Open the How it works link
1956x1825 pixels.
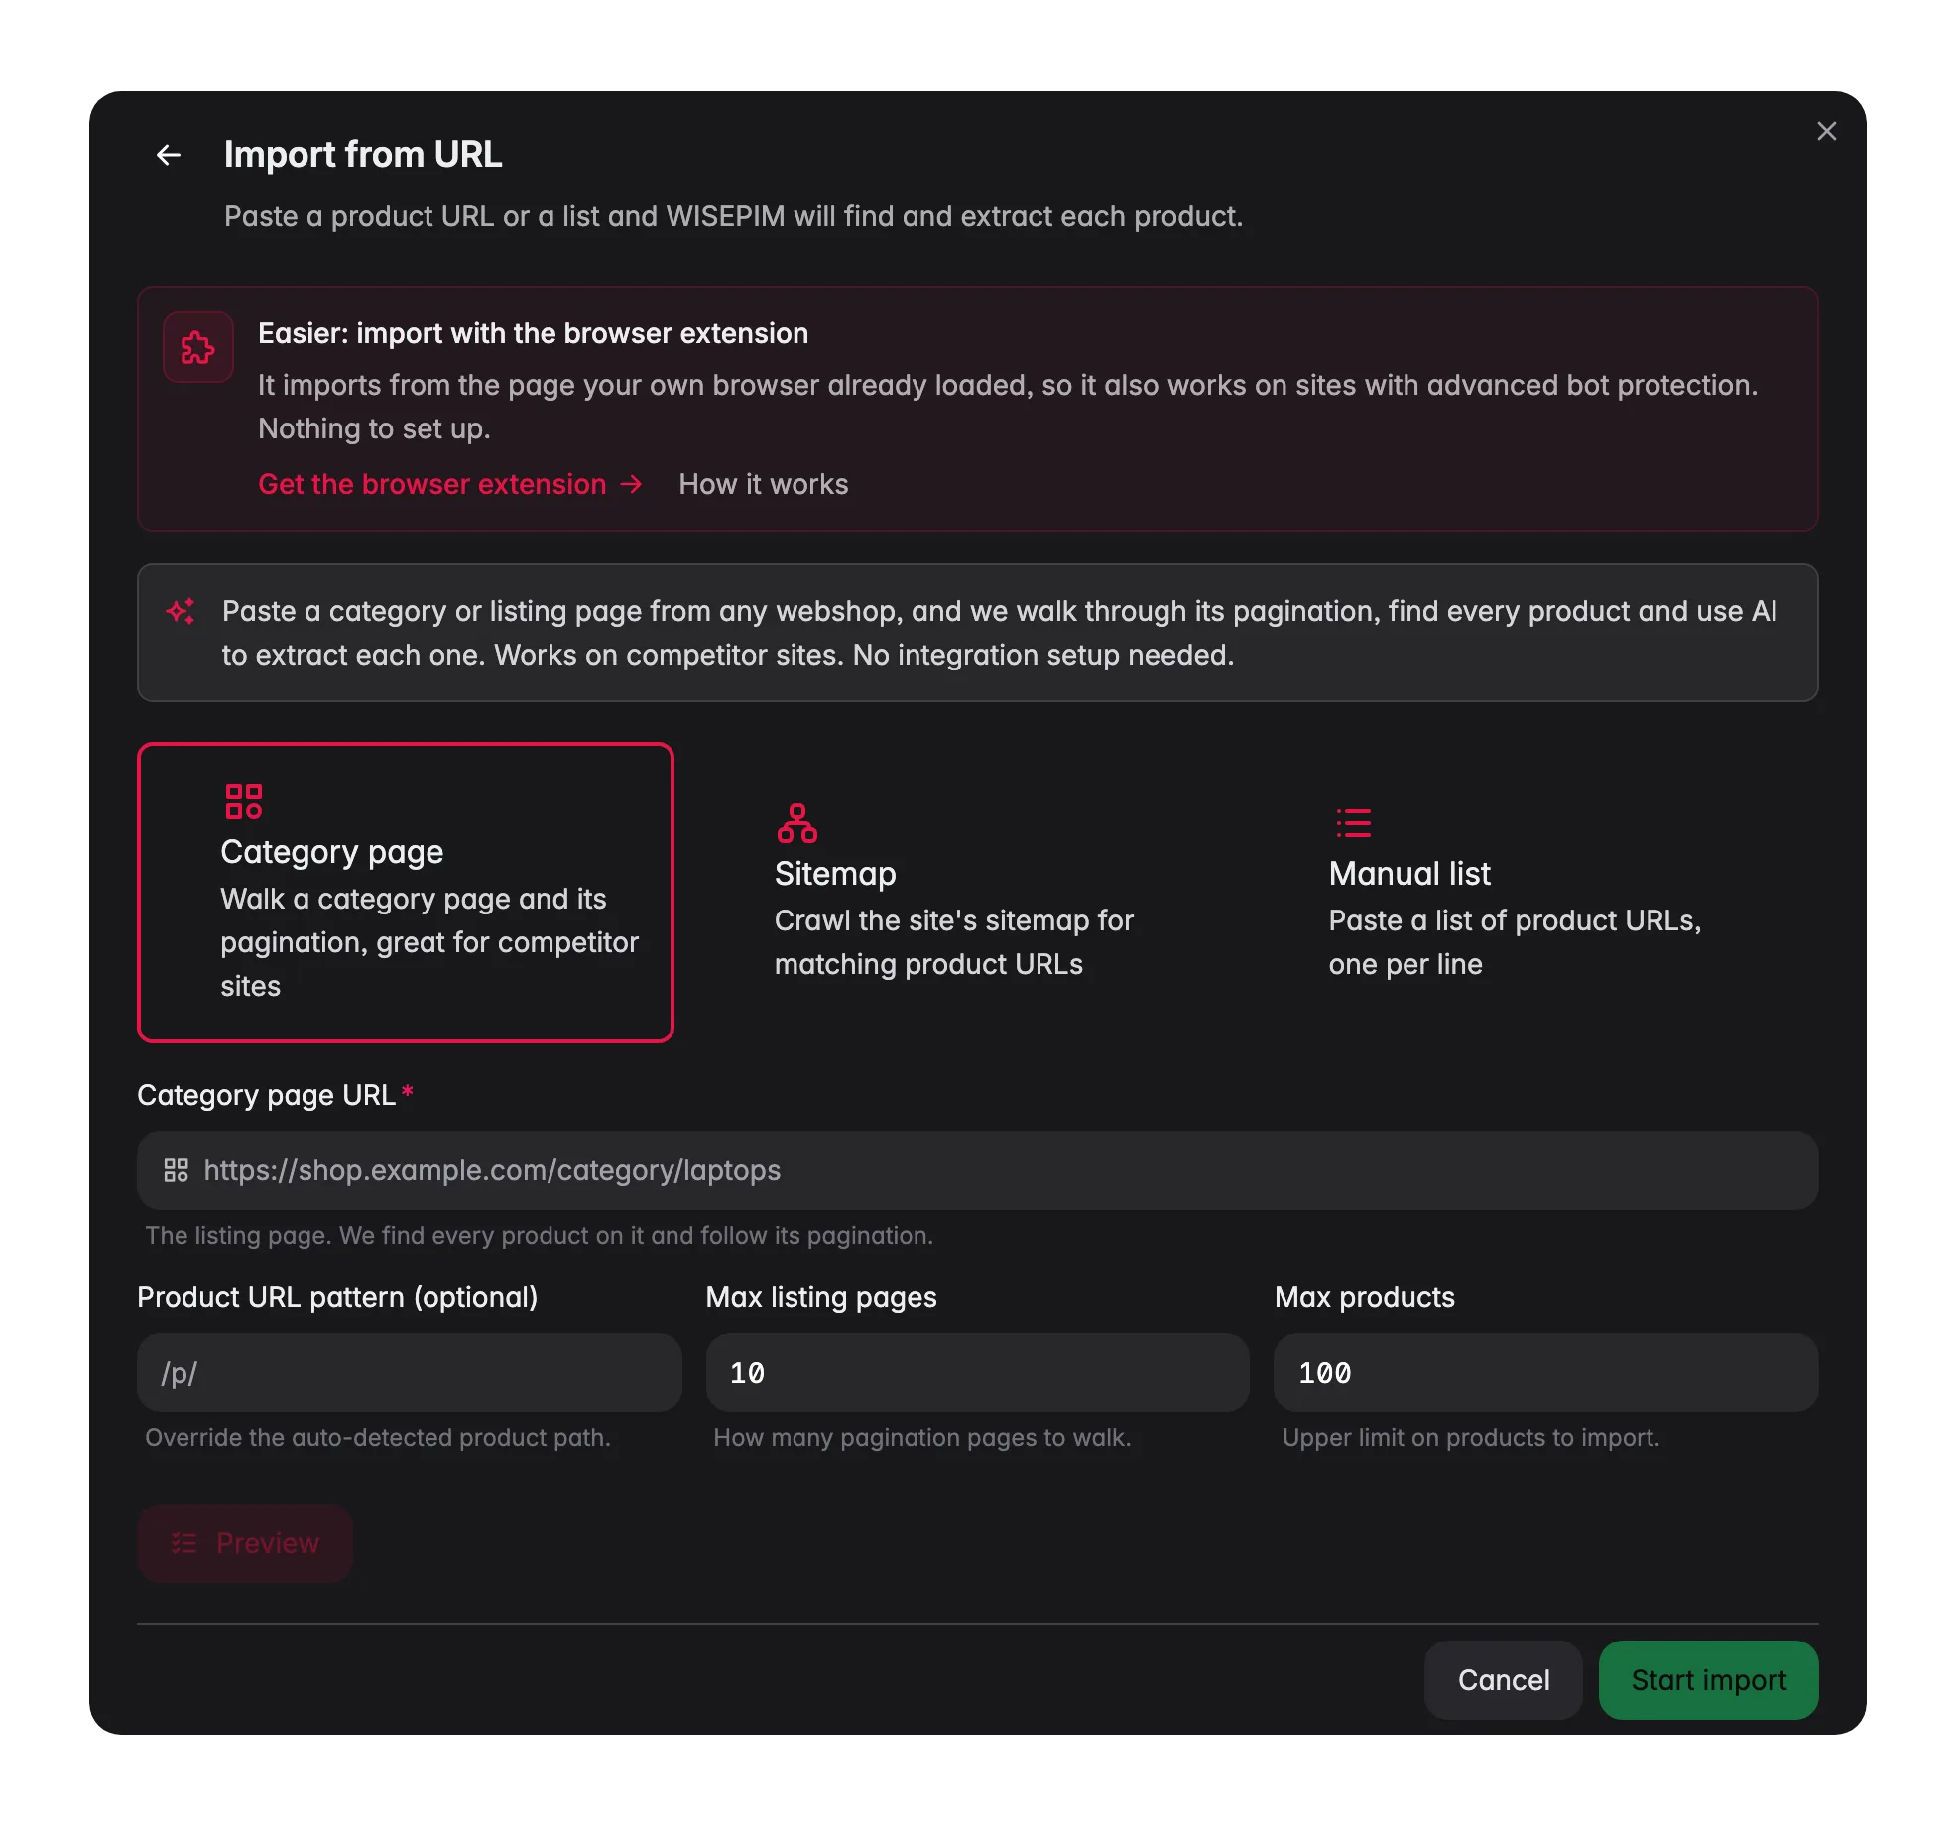pyautogui.click(x=764, y=484)
